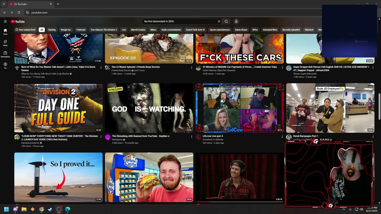
Task: Open the YouTube guide hamburger menu
Action: pos(5,21)
